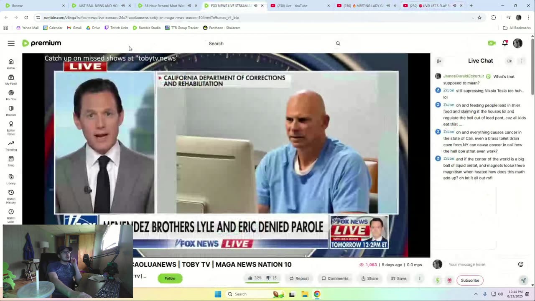Click the search magnifier icon
The width and height of the screenshot is (535, 301).
tap(338, 43)
